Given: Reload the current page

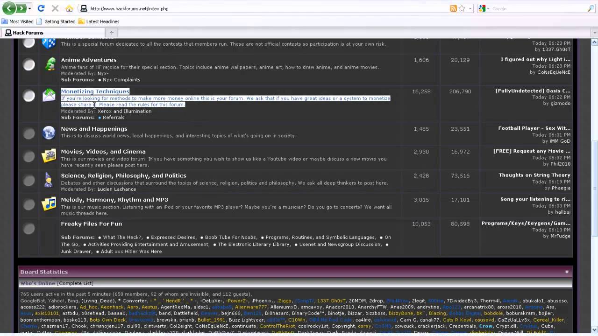Looking at the screenshot, I should [x=41, y=8].
